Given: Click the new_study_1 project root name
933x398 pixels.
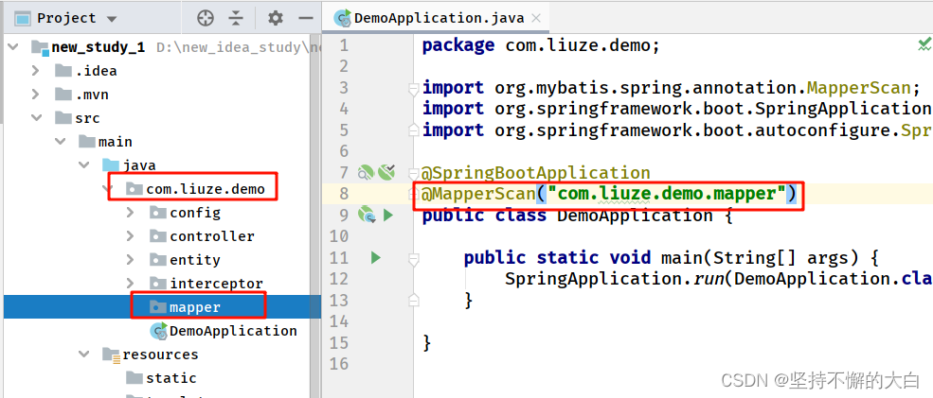Looking at the screenshot, I should (x=99, y=47).
